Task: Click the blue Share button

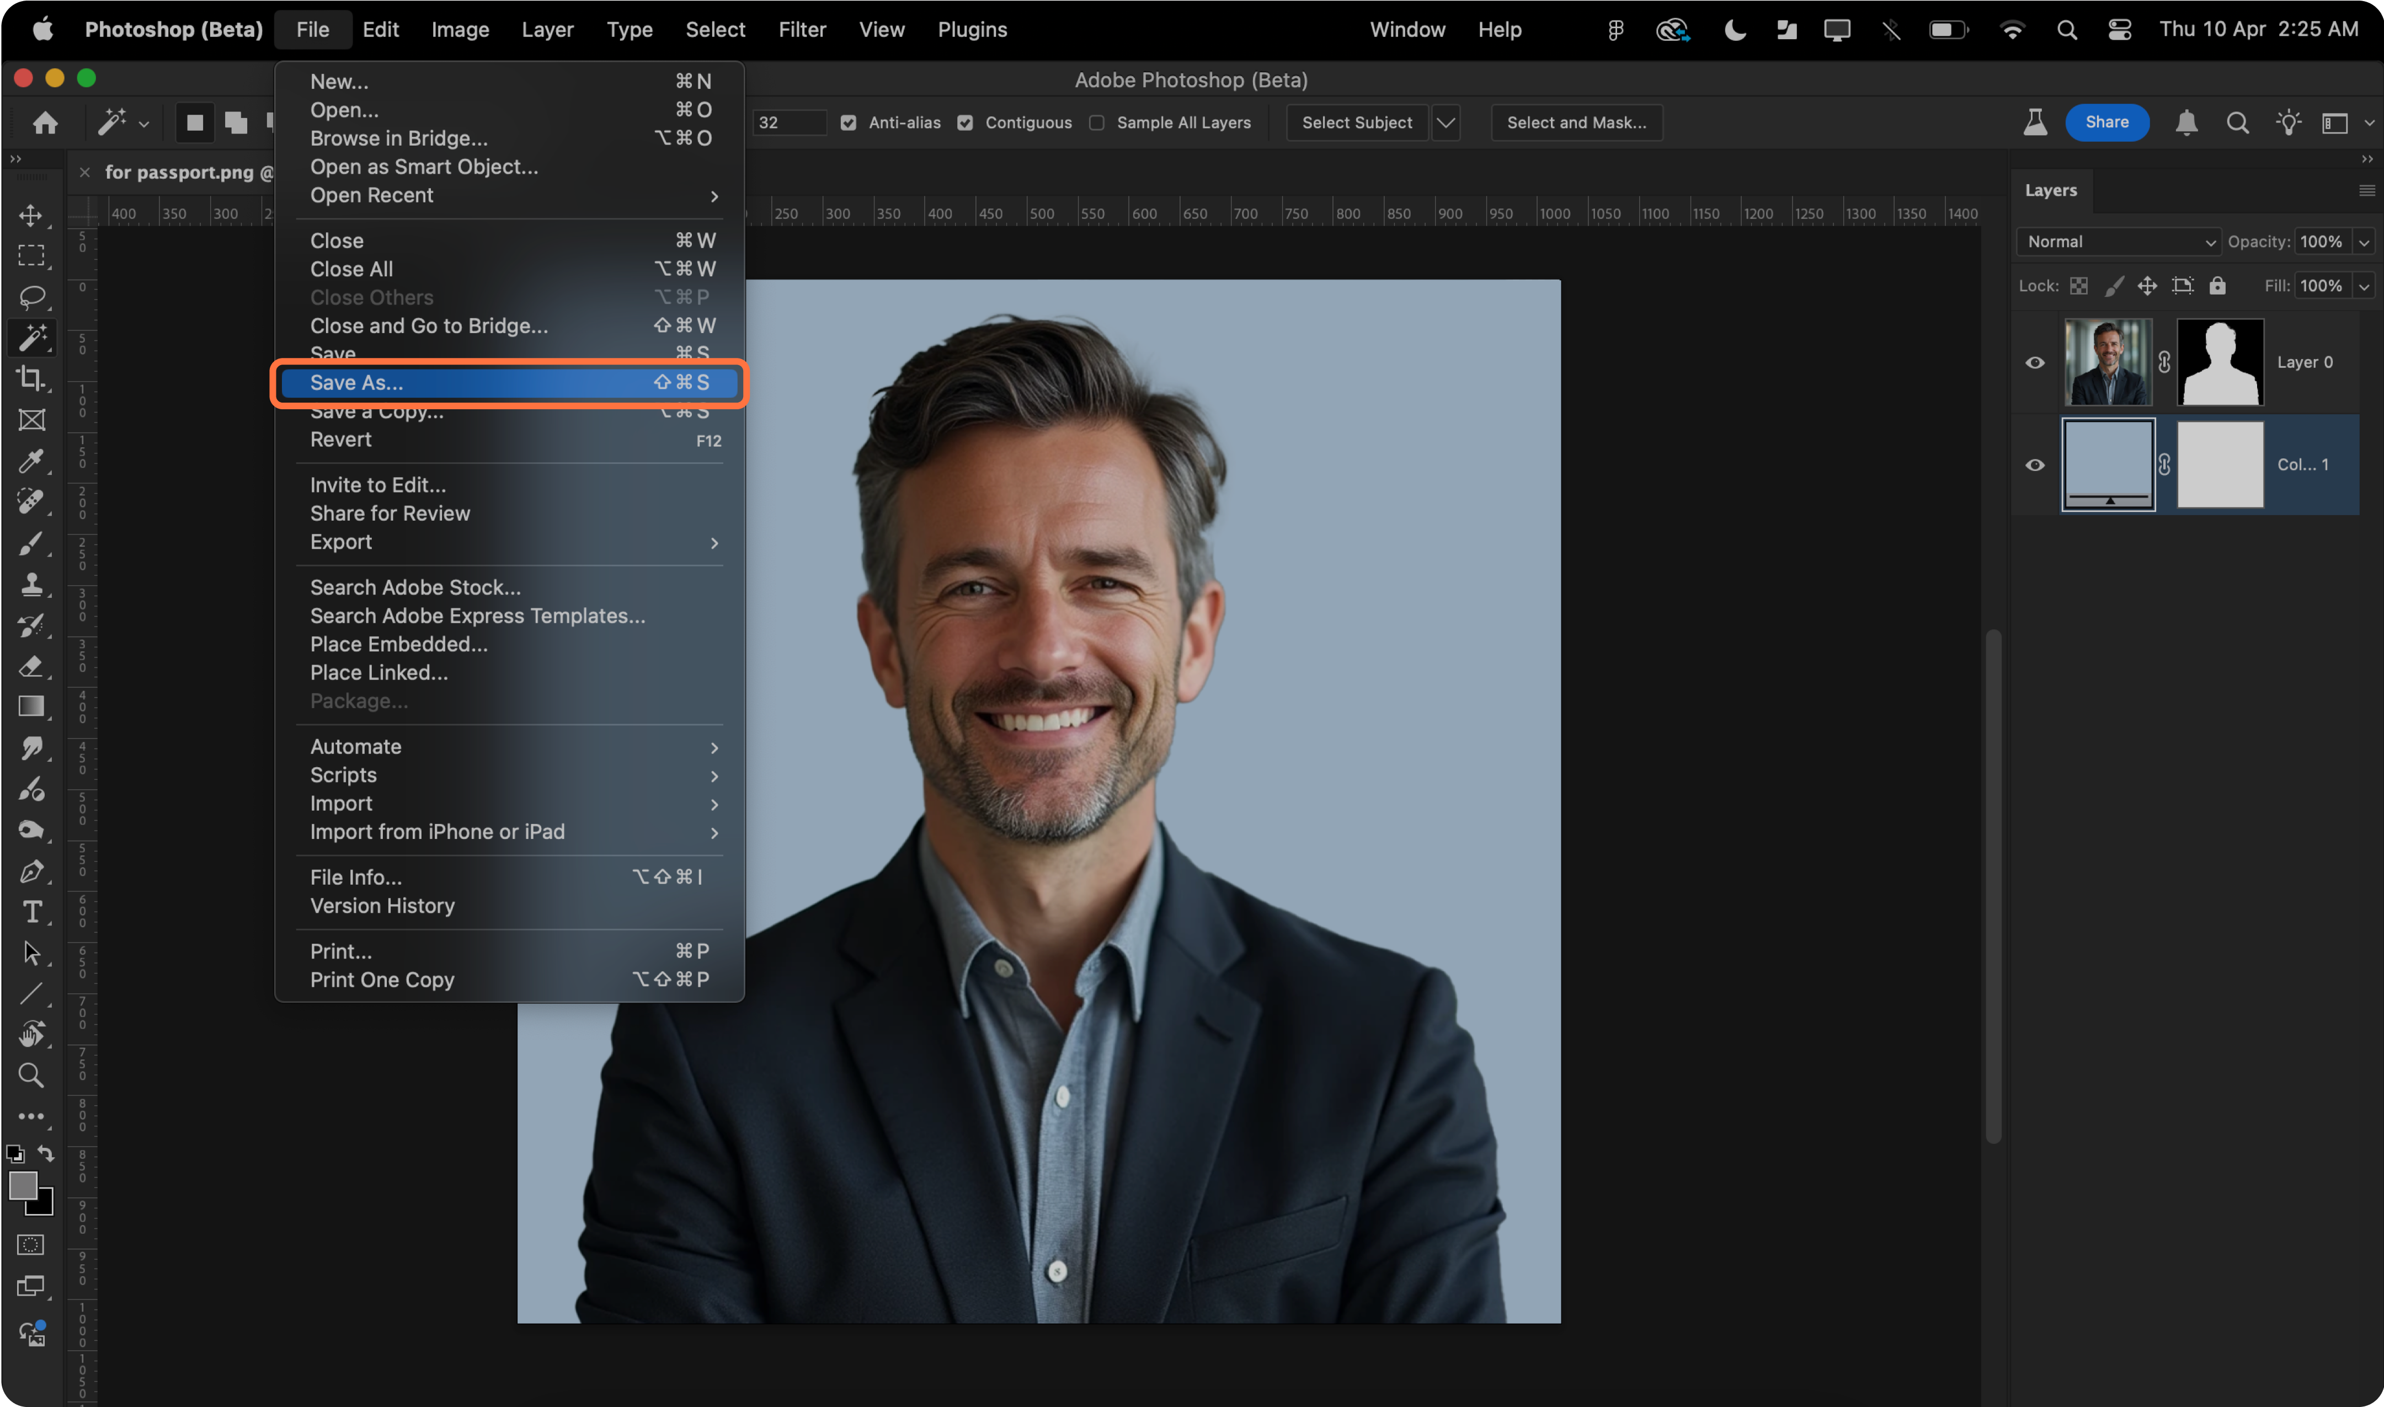Action: (2106, 122)
